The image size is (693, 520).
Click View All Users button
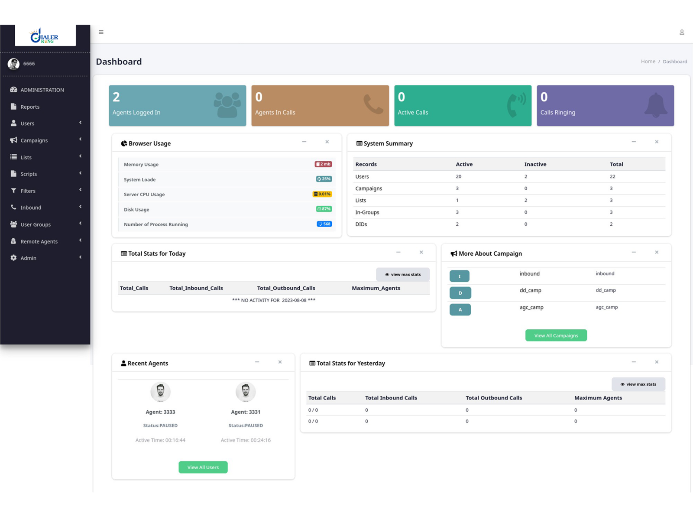pyautogui.click(x=203, y=467)
